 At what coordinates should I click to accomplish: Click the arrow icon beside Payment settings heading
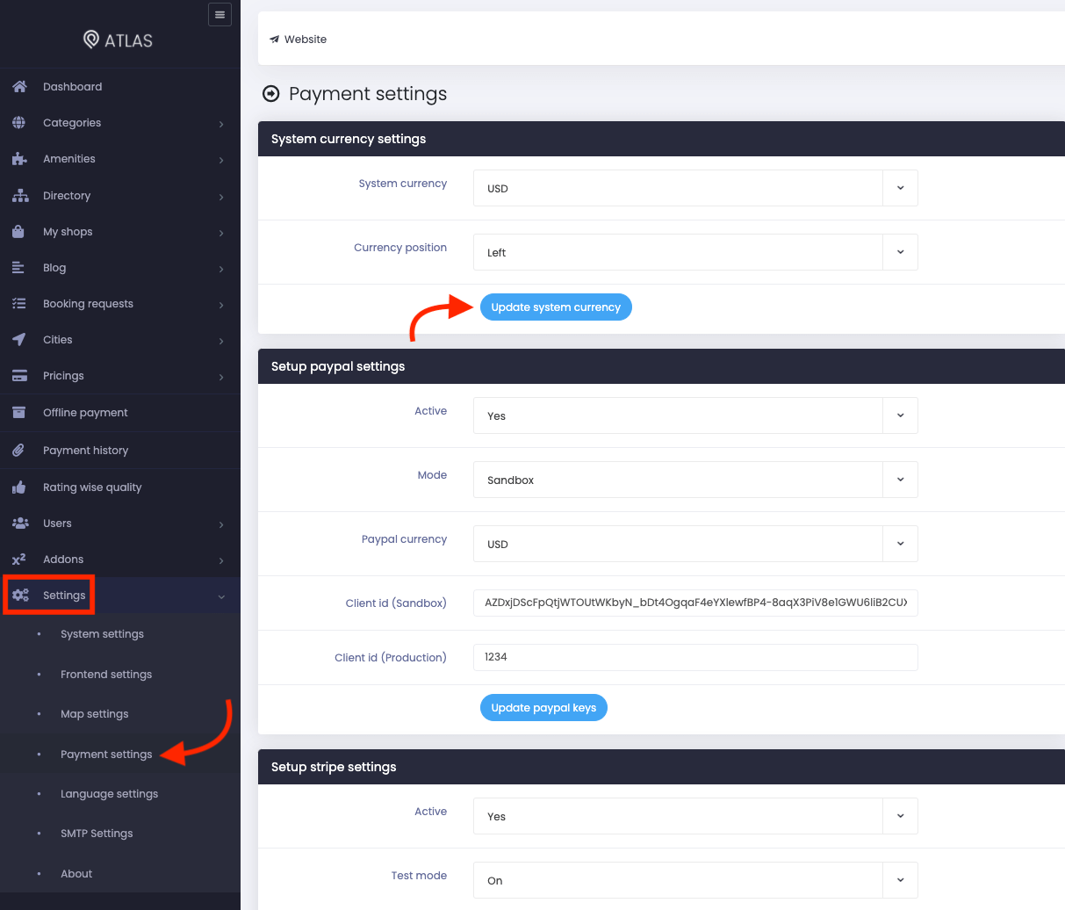pyautogui.click(x=271, y=94)
